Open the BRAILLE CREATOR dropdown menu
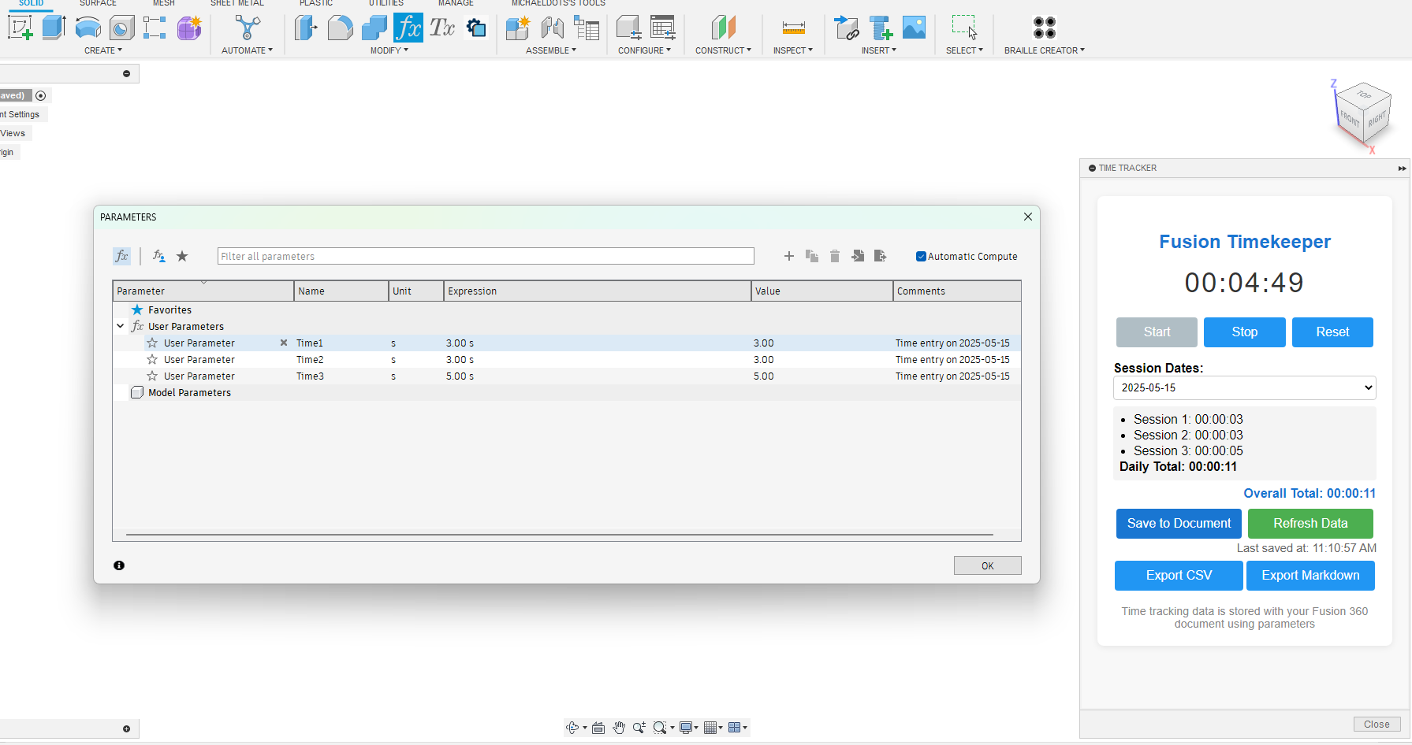This screenshot has width=1412, height=745. point(1045,50)
